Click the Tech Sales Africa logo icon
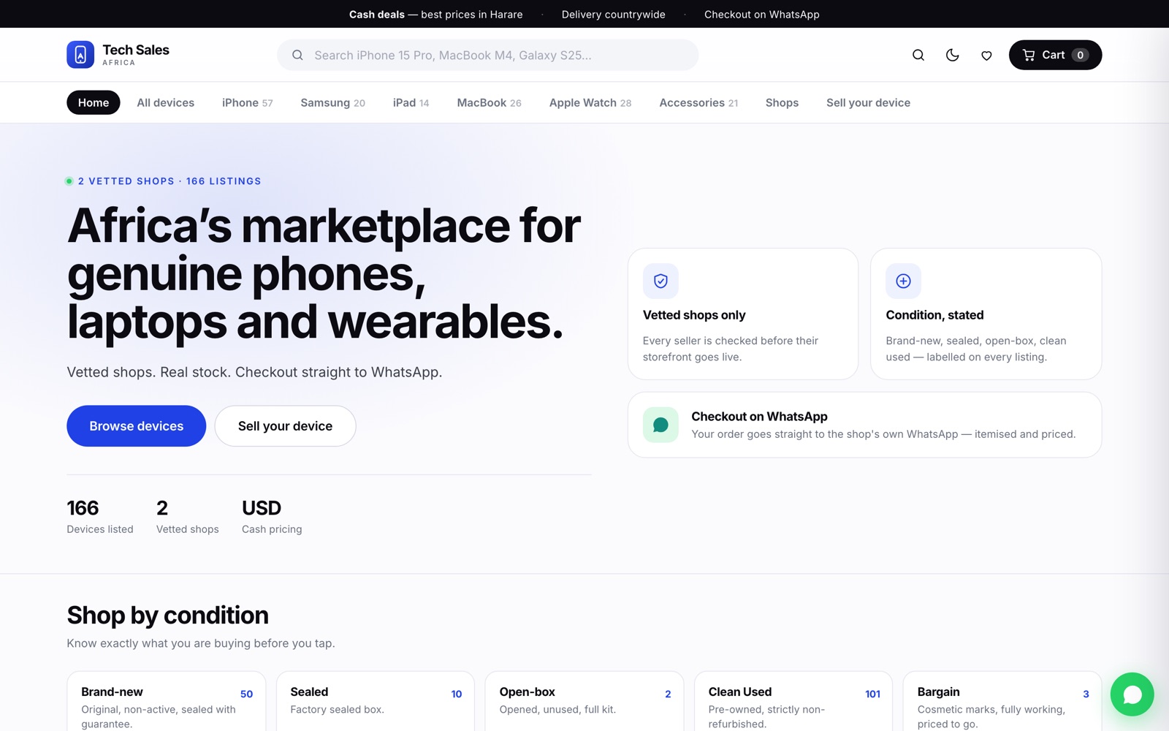 coord(80,55)
